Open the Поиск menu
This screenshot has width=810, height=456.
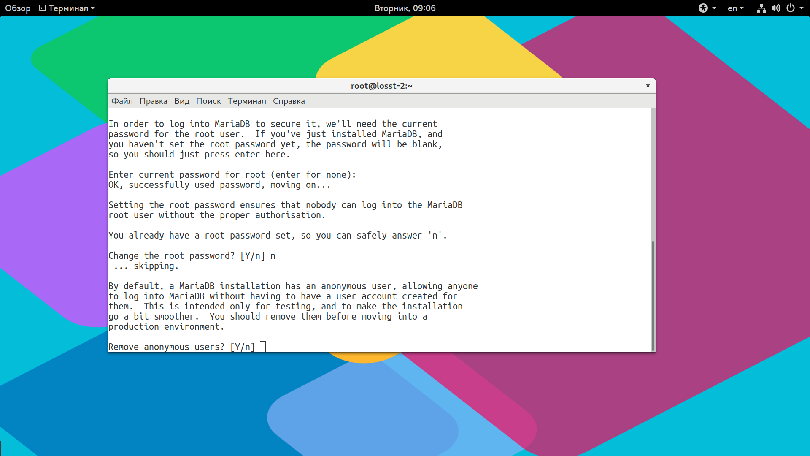(208, 101)
